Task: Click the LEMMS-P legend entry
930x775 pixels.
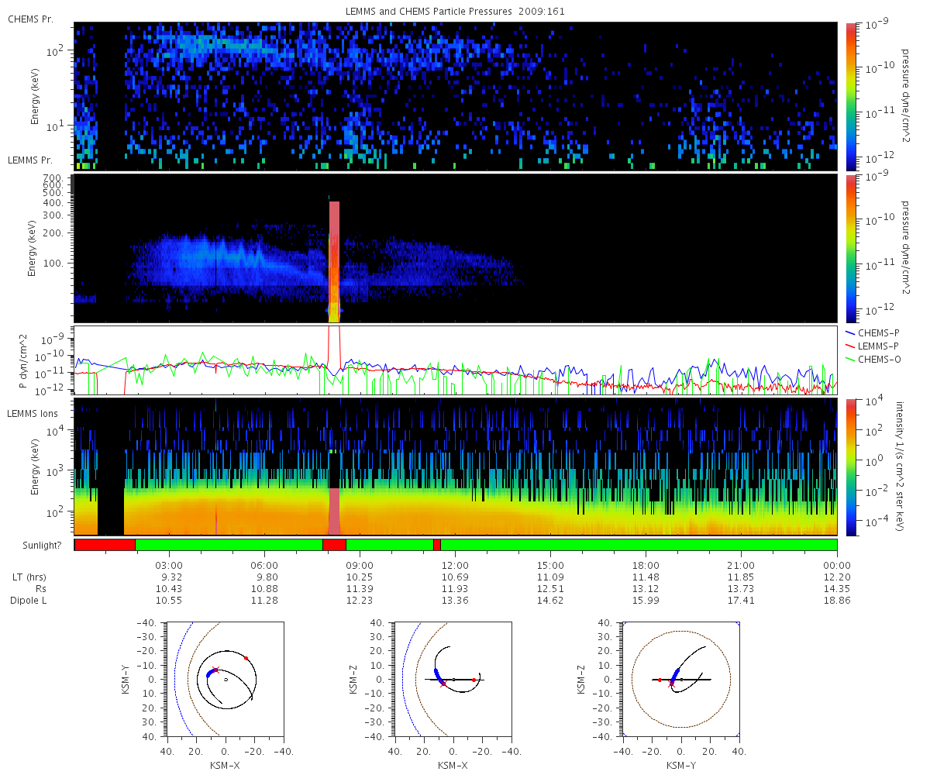Action: point(875,346)
